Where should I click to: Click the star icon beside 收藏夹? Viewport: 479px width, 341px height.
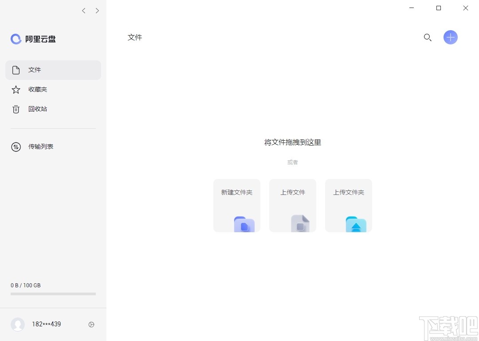coord(16,89)
